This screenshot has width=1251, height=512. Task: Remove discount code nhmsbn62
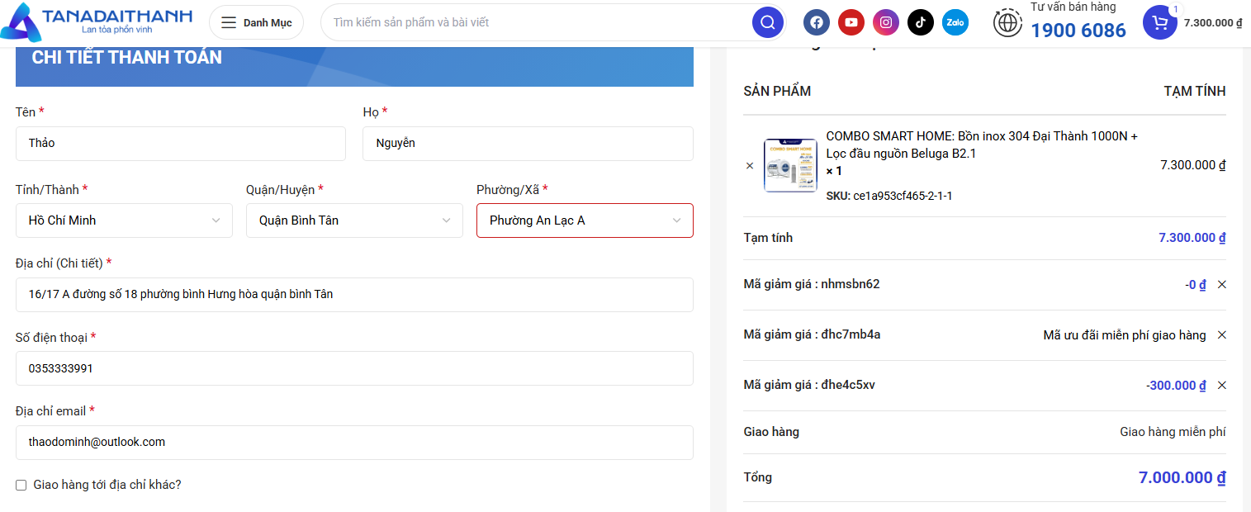[1222, 285]
